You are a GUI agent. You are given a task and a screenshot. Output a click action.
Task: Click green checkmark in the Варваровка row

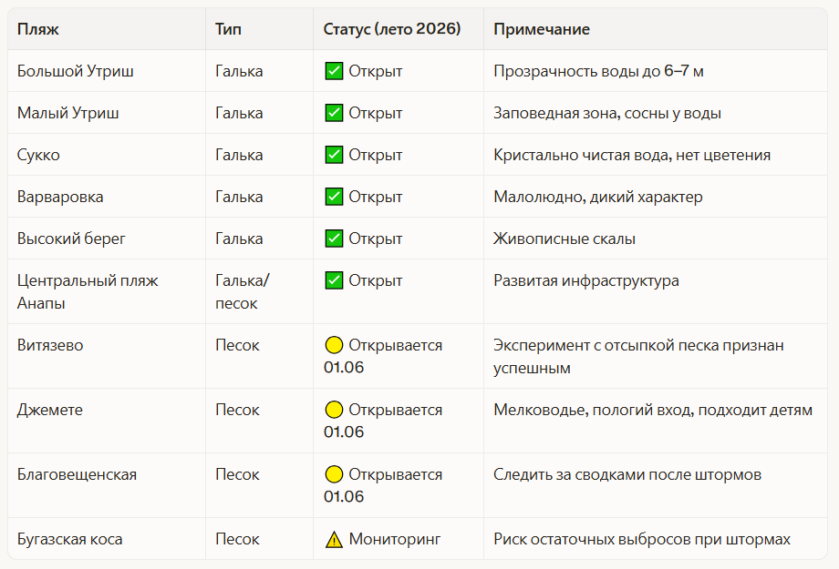click(334, 197)
